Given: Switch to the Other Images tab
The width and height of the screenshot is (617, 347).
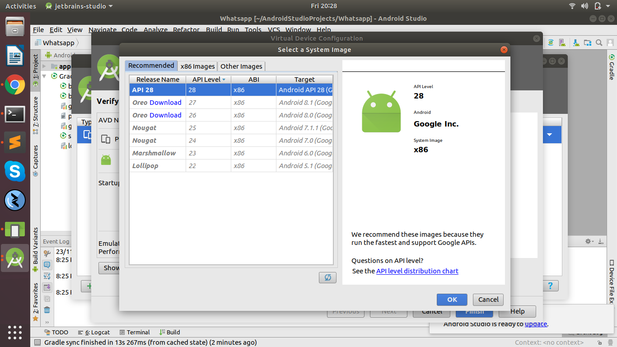Looking at the screenshot, I should coord(241,66).
